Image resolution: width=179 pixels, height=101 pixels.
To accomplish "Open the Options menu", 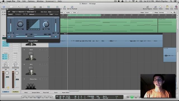I will pos(31,1).
